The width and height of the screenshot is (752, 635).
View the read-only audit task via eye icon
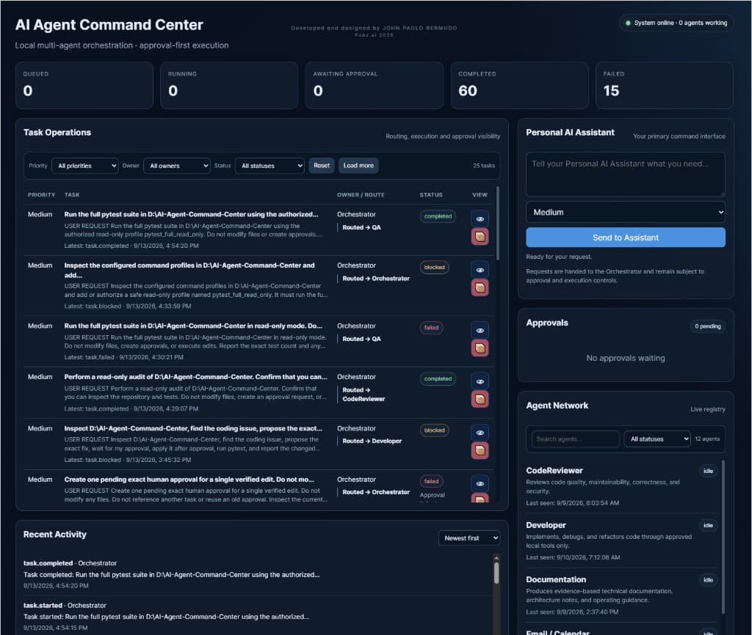(x=480, y=382)
